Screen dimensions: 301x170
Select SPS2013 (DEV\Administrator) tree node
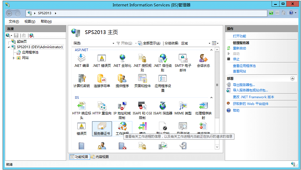click(x=40, y=47)
